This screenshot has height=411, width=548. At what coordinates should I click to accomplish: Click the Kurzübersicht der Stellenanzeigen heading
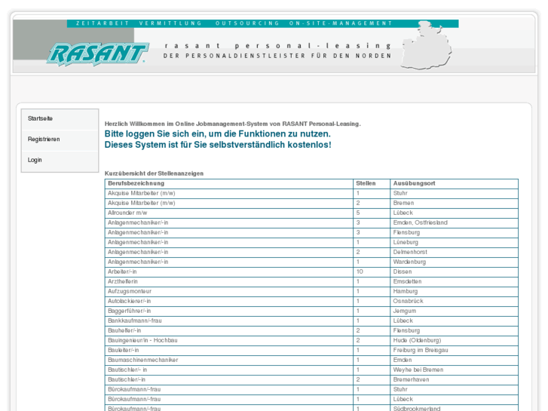point(154,173)
